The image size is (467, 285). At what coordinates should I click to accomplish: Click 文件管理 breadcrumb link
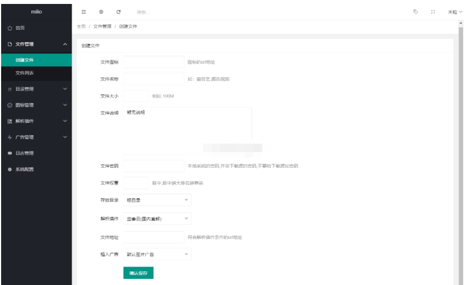[102, 26]
